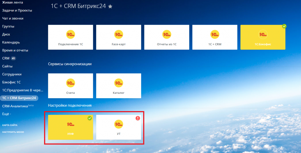Open the Каталог sync tile label
Screen dimensions: 301x153
pyautogui.click(x=119, y=93)
